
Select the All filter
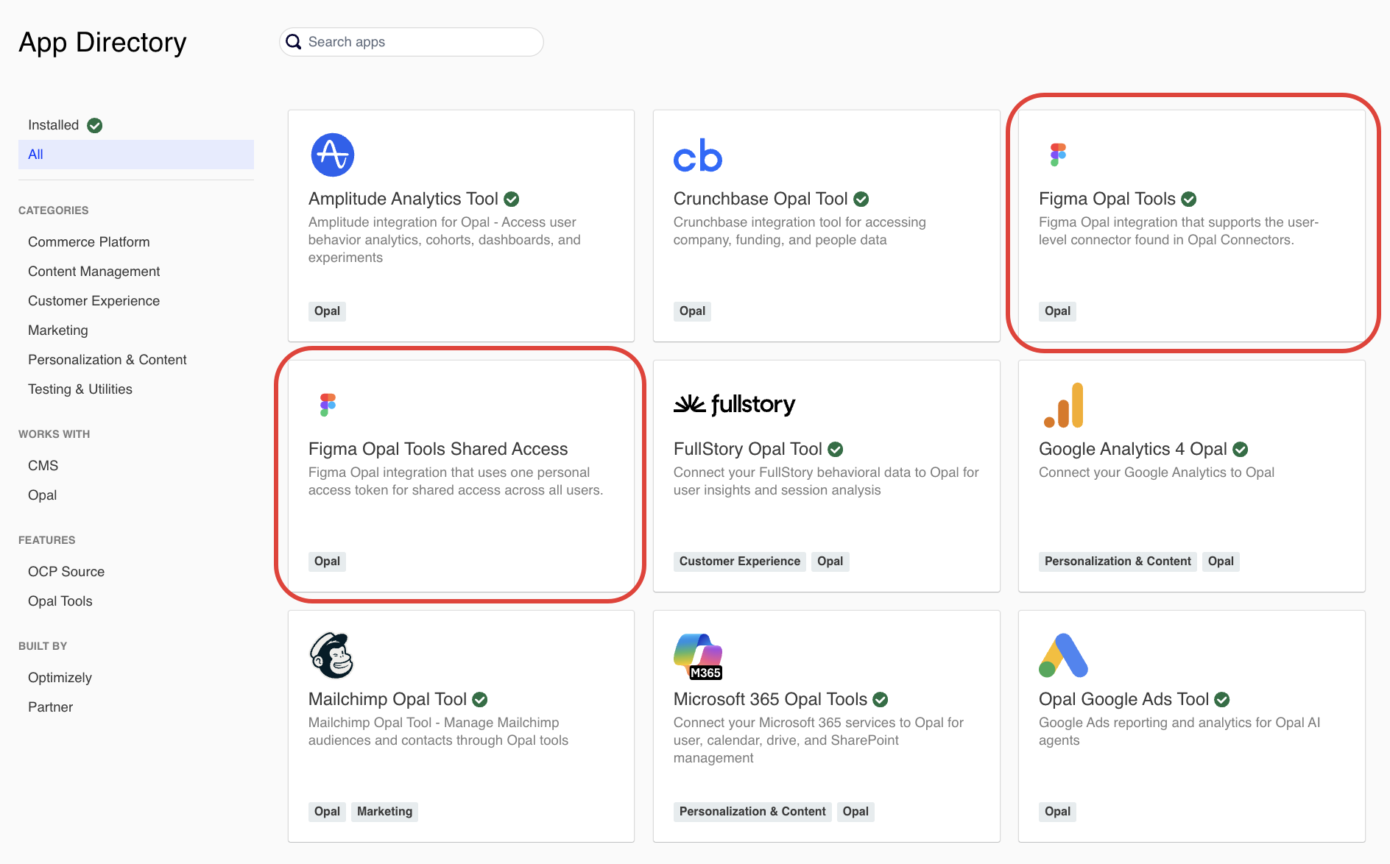(136, 155)
